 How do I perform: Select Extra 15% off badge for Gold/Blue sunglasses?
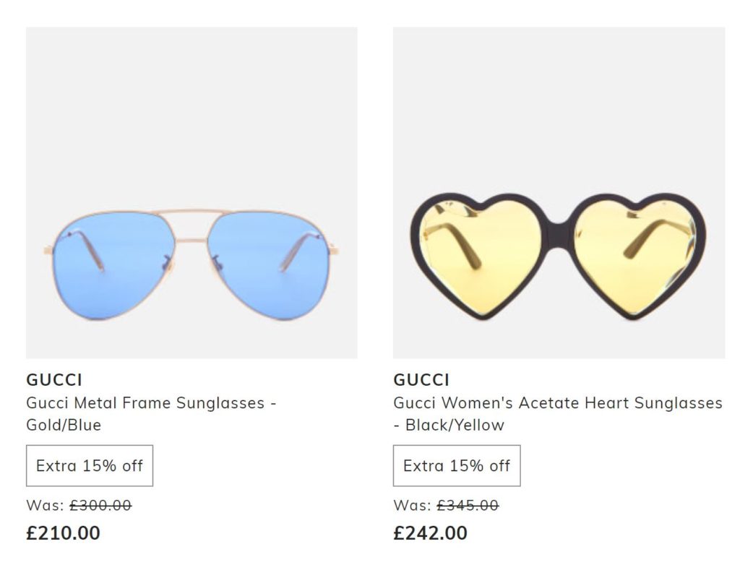(x=90, y=466)
